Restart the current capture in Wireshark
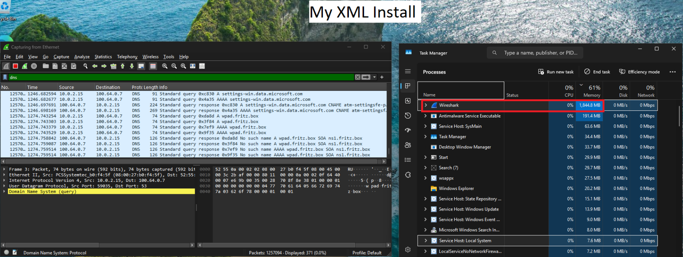 click(x=24, y=66)
